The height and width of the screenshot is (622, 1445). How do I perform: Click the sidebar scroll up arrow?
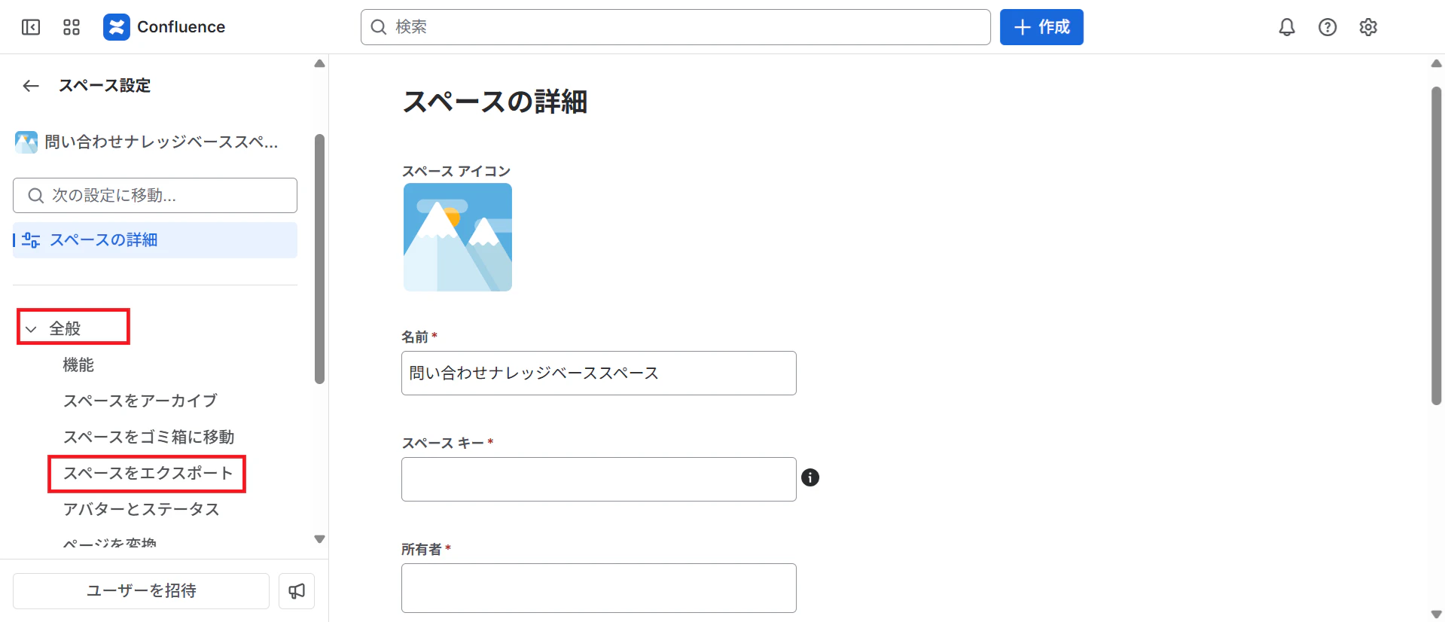coord(319,63)
